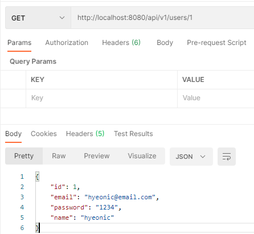Select the Pretty response view

tap(24, 156)
